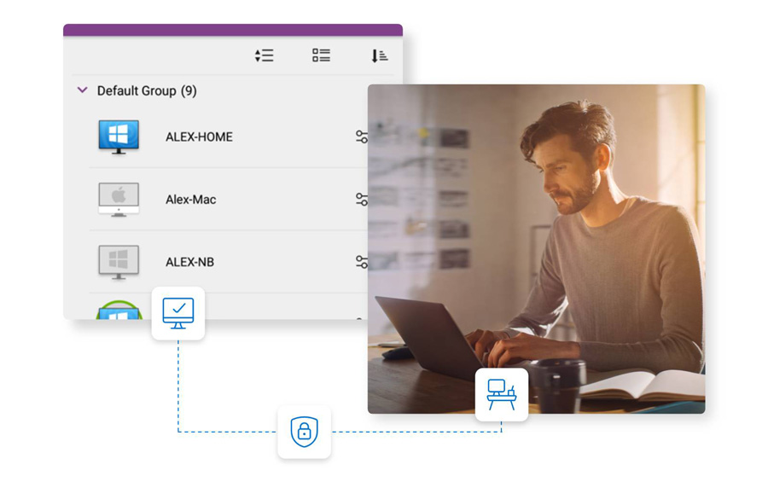Click the photo of man typing on laptop
768x482 pixels.
click(x=537, y=249)
